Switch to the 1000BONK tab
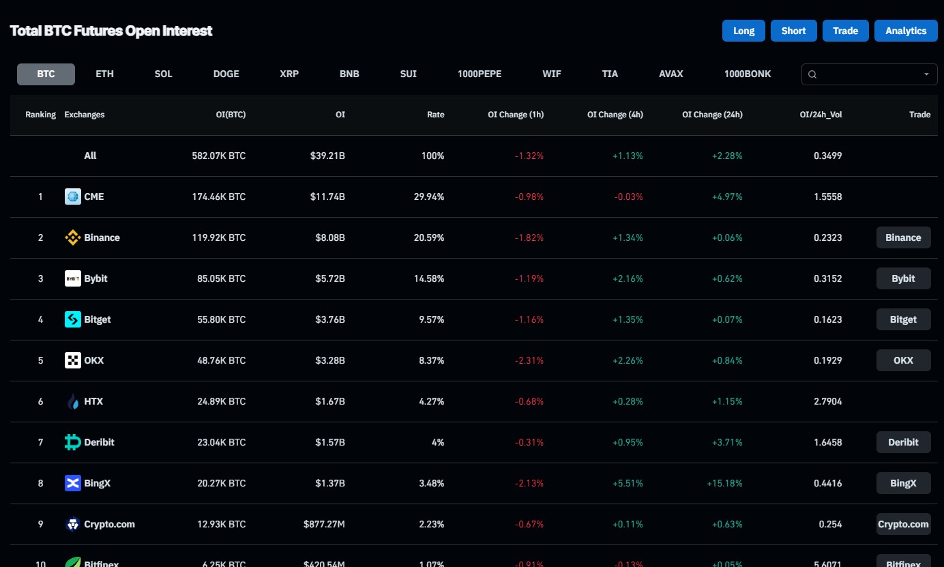944x567 pixels. pyautogui.click(x=748, y=74)
